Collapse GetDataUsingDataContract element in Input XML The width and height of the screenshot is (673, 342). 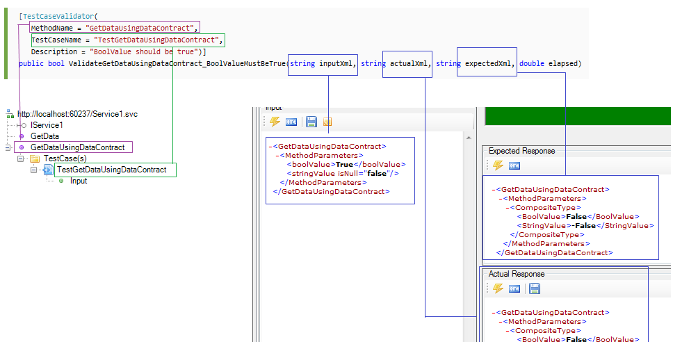tap(270, 147)
